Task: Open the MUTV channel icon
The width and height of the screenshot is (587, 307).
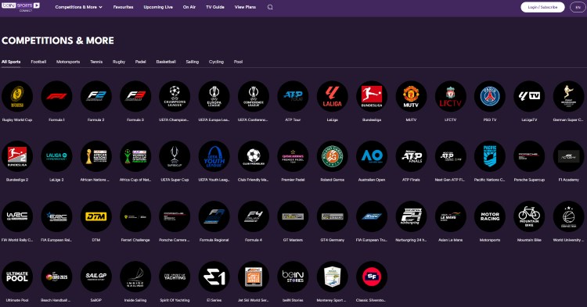Action: 411,96
